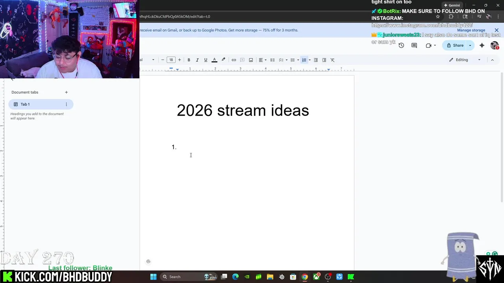Open the Google account avatar
The width and height of the screenshot is (504, 283).
[495, 45]
